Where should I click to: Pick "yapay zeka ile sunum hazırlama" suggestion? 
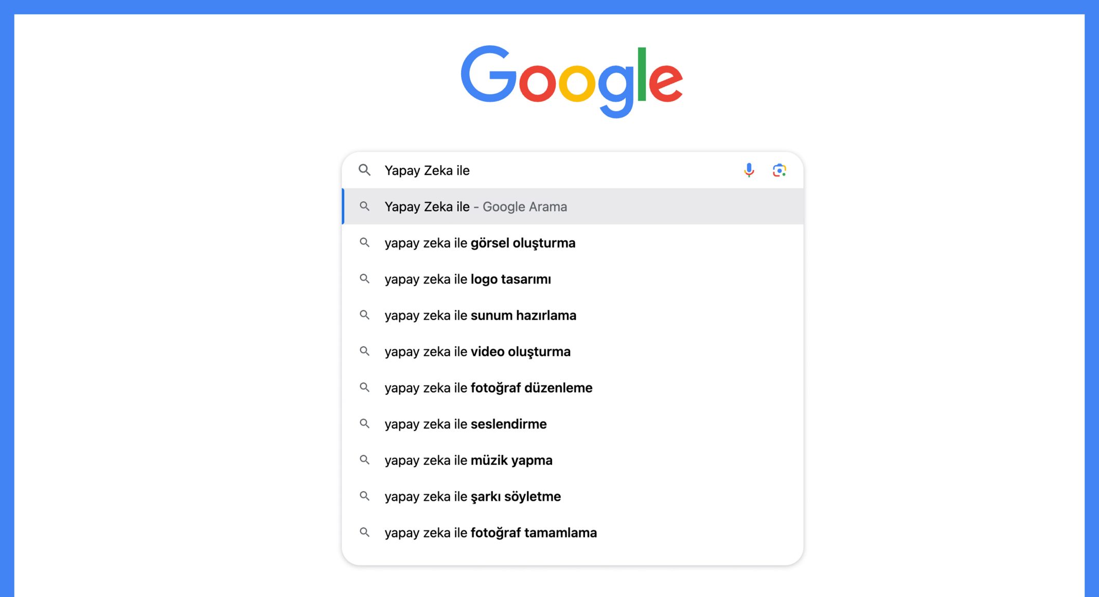pos(573,315)
